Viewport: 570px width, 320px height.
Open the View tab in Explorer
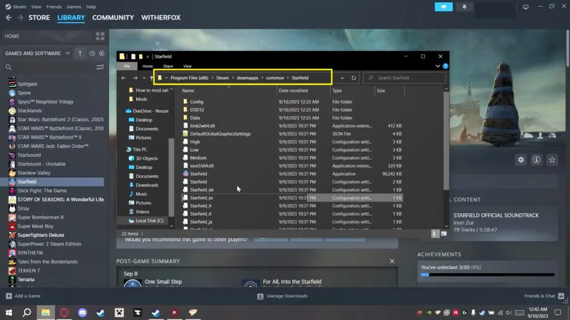pos(187,66)
